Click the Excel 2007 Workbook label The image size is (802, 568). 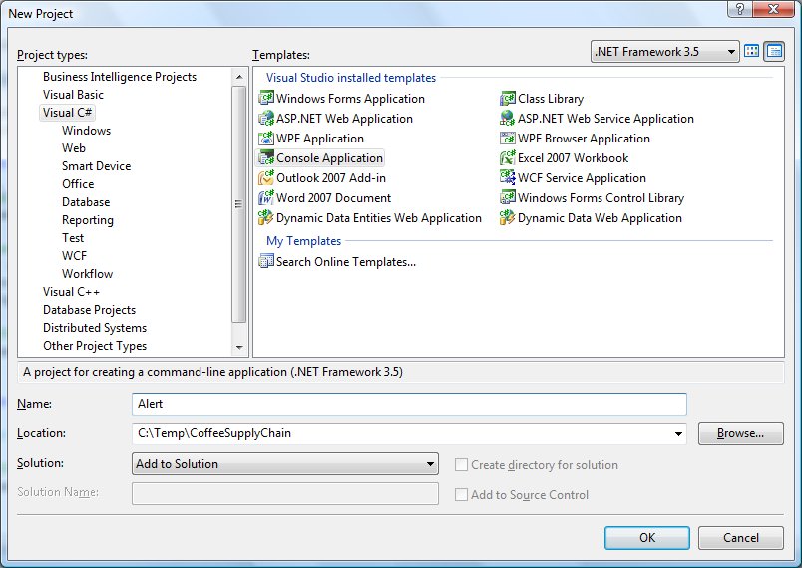pyautogui.click(x=573, y=158)
